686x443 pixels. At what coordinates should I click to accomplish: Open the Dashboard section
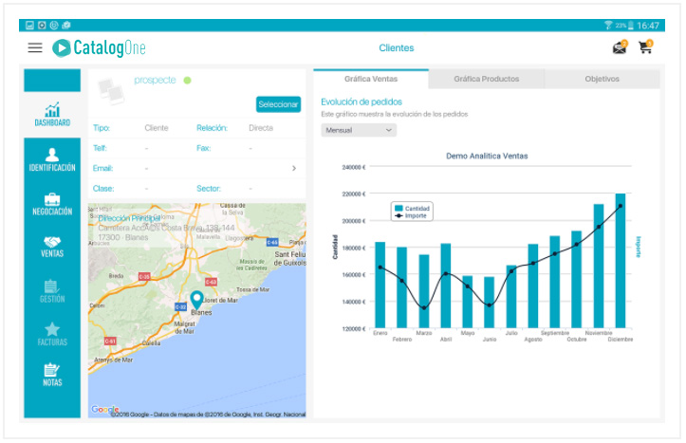[x=52, y=115]
